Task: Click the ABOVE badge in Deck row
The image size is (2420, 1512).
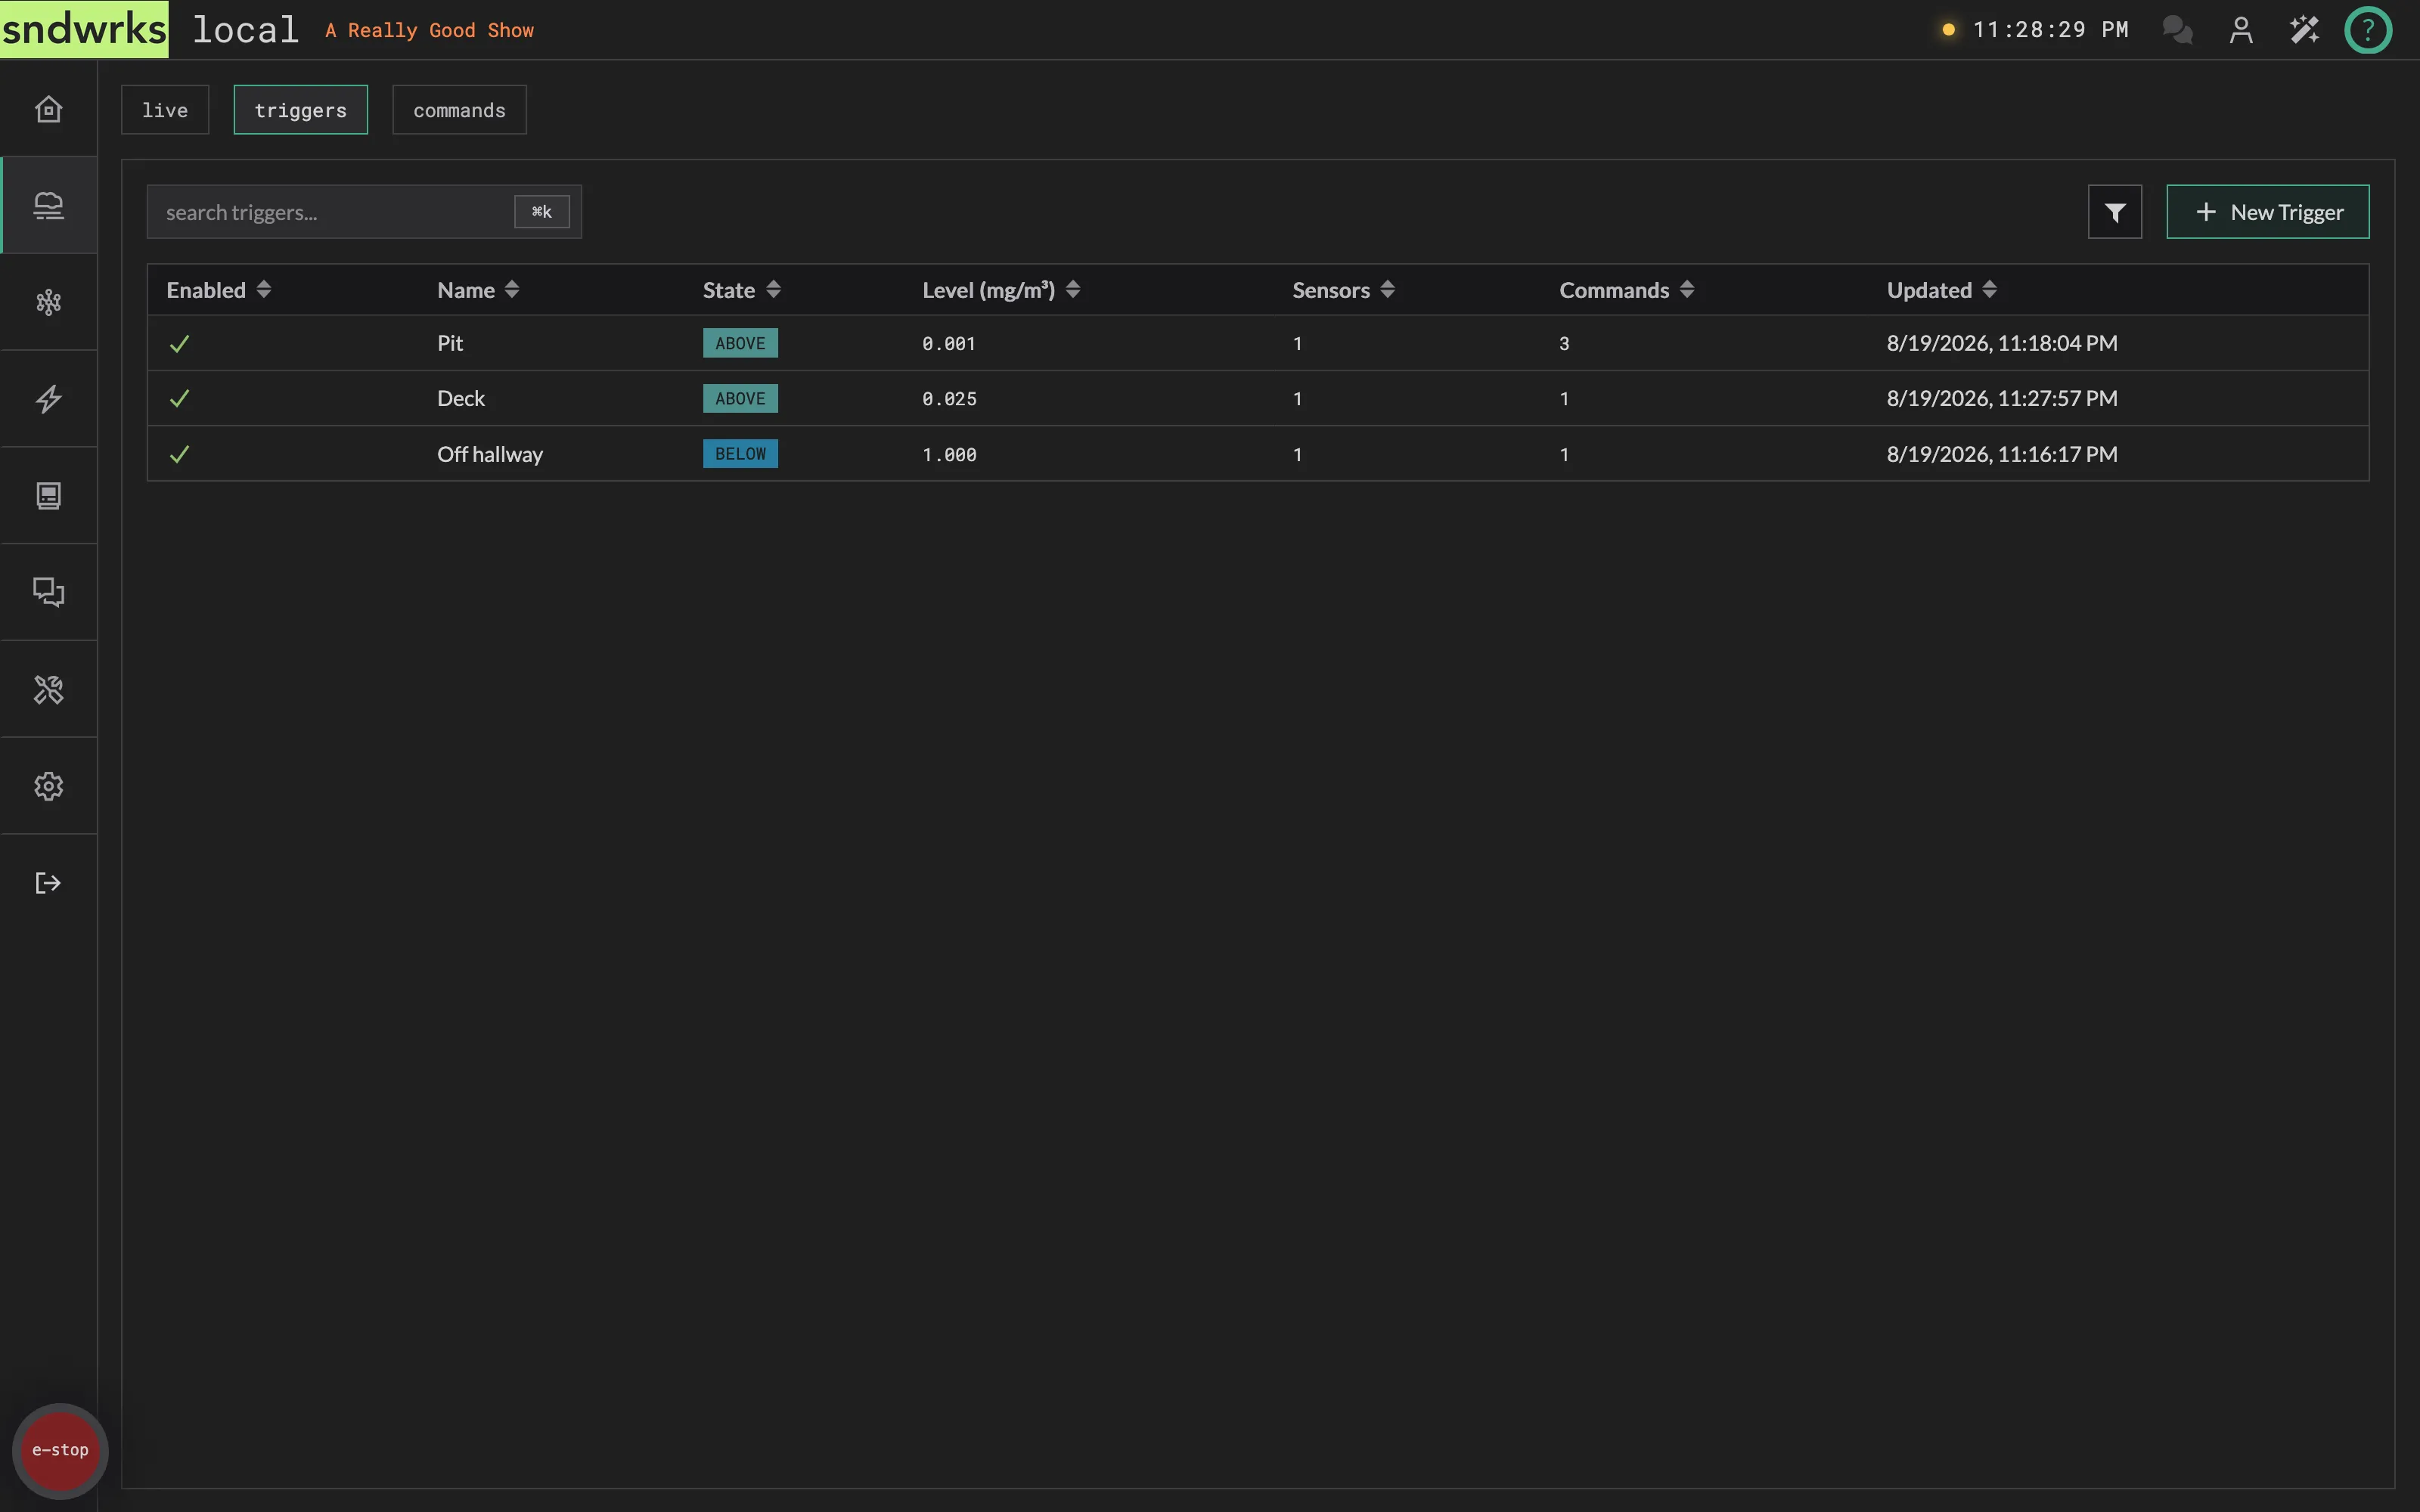Action: coord(740,398)
